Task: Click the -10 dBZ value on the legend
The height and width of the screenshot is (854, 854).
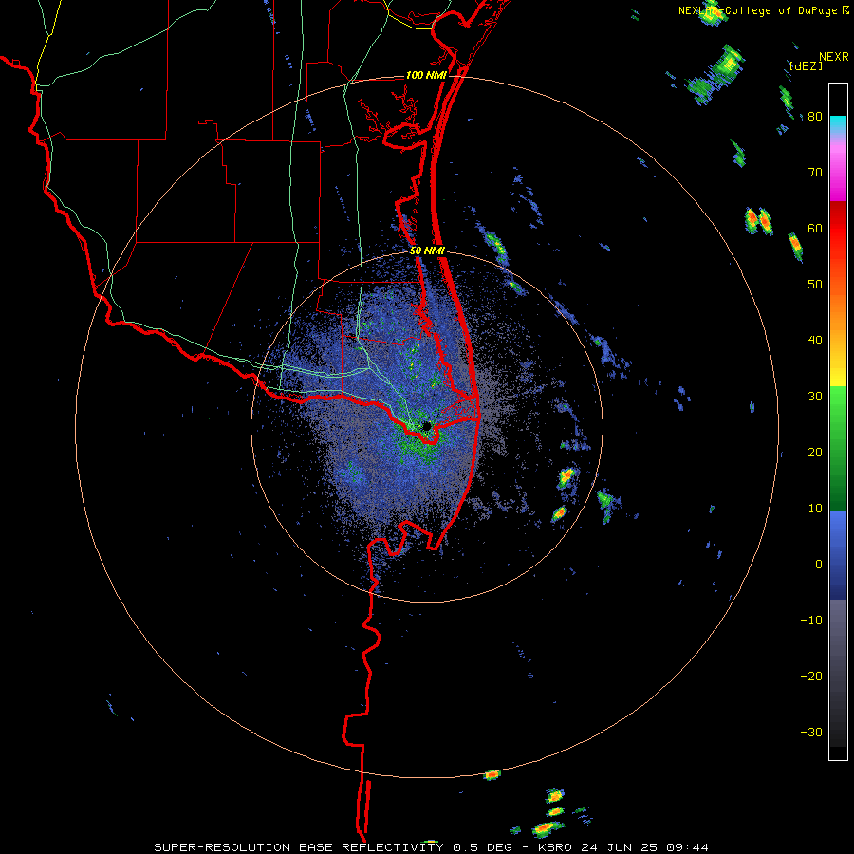Action: tap(811, 621)
